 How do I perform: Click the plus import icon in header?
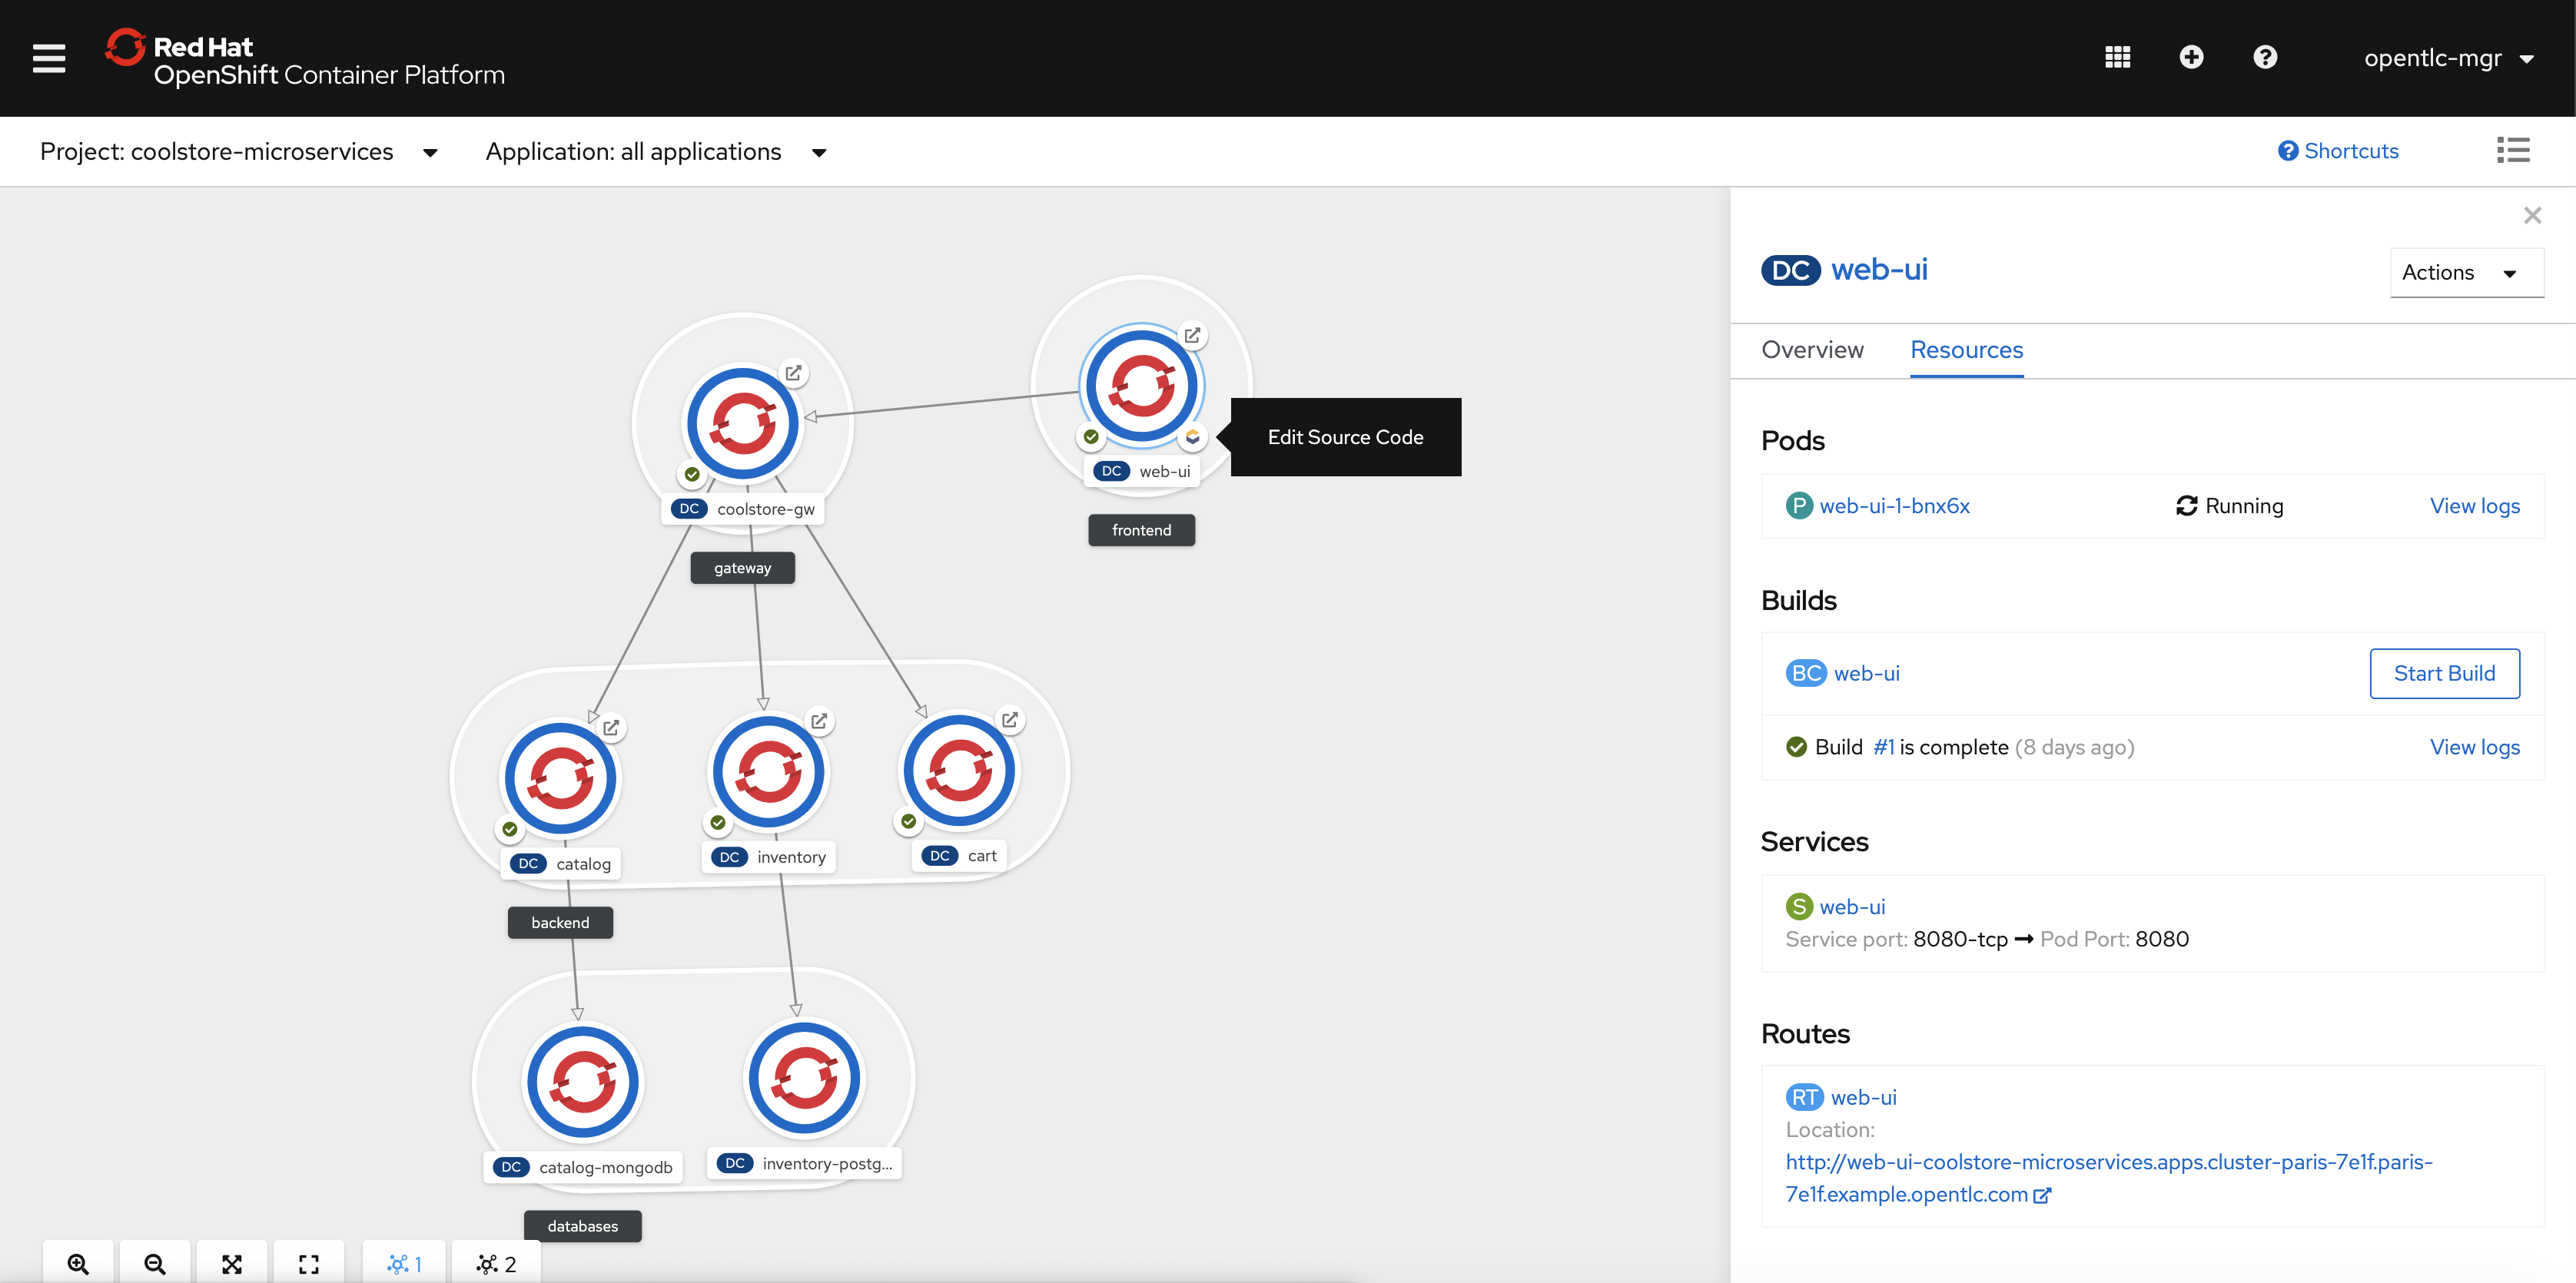tap(2191, 57)
